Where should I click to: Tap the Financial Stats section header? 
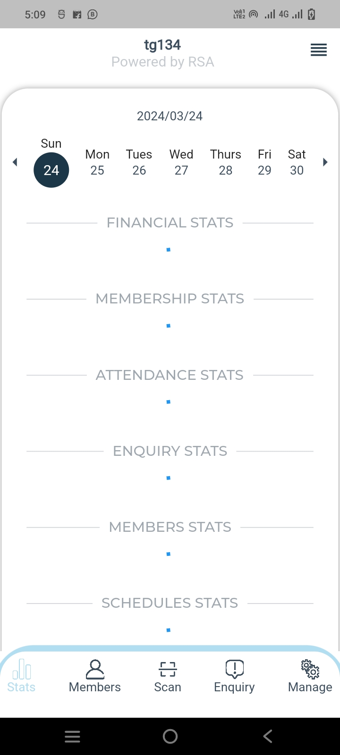tap(170, 223)
